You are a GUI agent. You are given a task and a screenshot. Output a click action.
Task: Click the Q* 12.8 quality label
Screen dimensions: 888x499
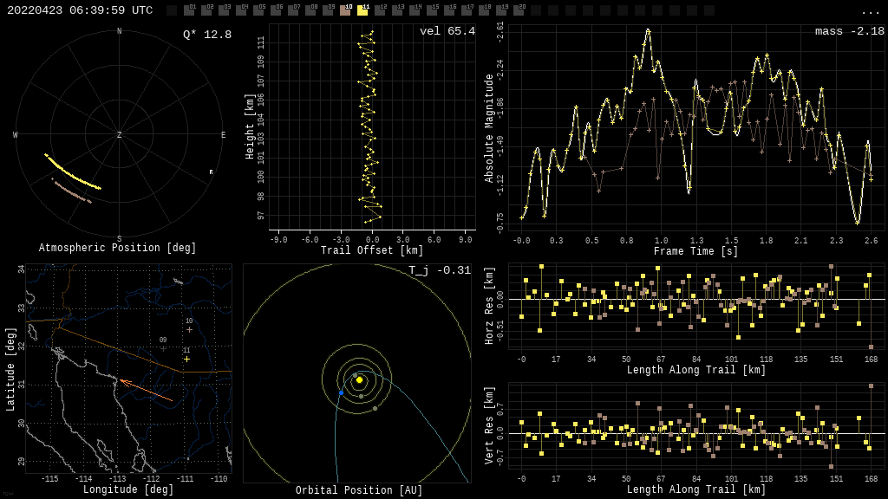207,35
